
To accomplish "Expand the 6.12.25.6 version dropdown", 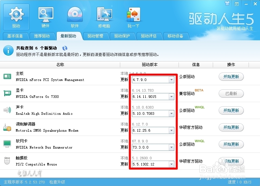I will pyautogui.click(x=171, y=130).
